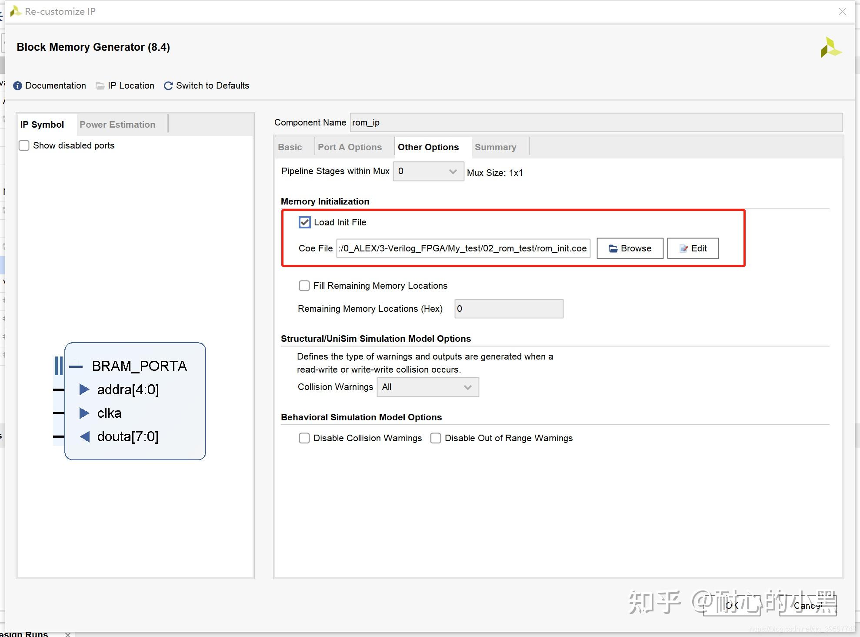This screenshot has height=637, width=860.
Task: Click the clka port arrow icon
Action: click(84, 413)
